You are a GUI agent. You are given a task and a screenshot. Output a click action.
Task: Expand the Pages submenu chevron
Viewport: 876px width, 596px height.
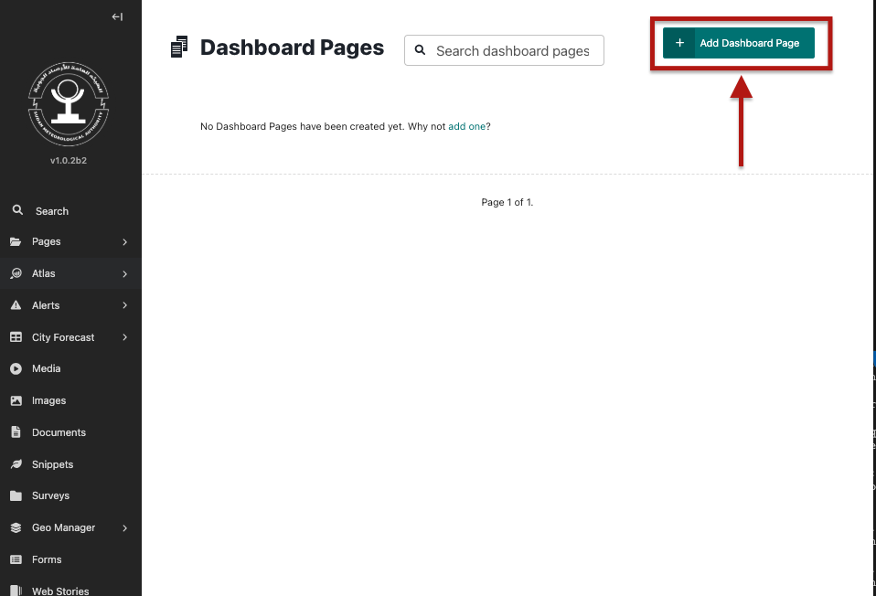pos(124,242)
